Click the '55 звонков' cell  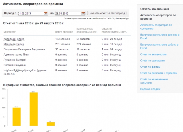83,39
